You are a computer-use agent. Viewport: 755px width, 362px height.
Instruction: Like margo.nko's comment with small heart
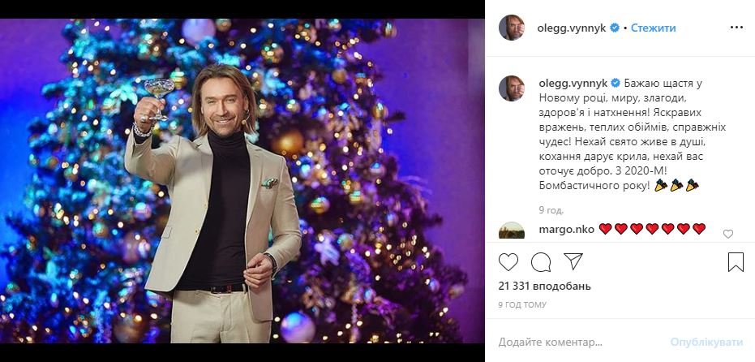[x=727, y=234]
